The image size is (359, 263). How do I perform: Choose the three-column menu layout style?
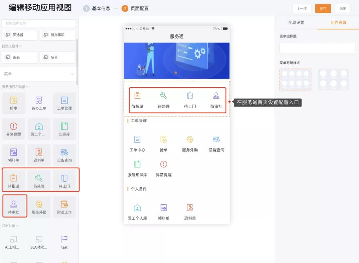(x=334, y=80)
